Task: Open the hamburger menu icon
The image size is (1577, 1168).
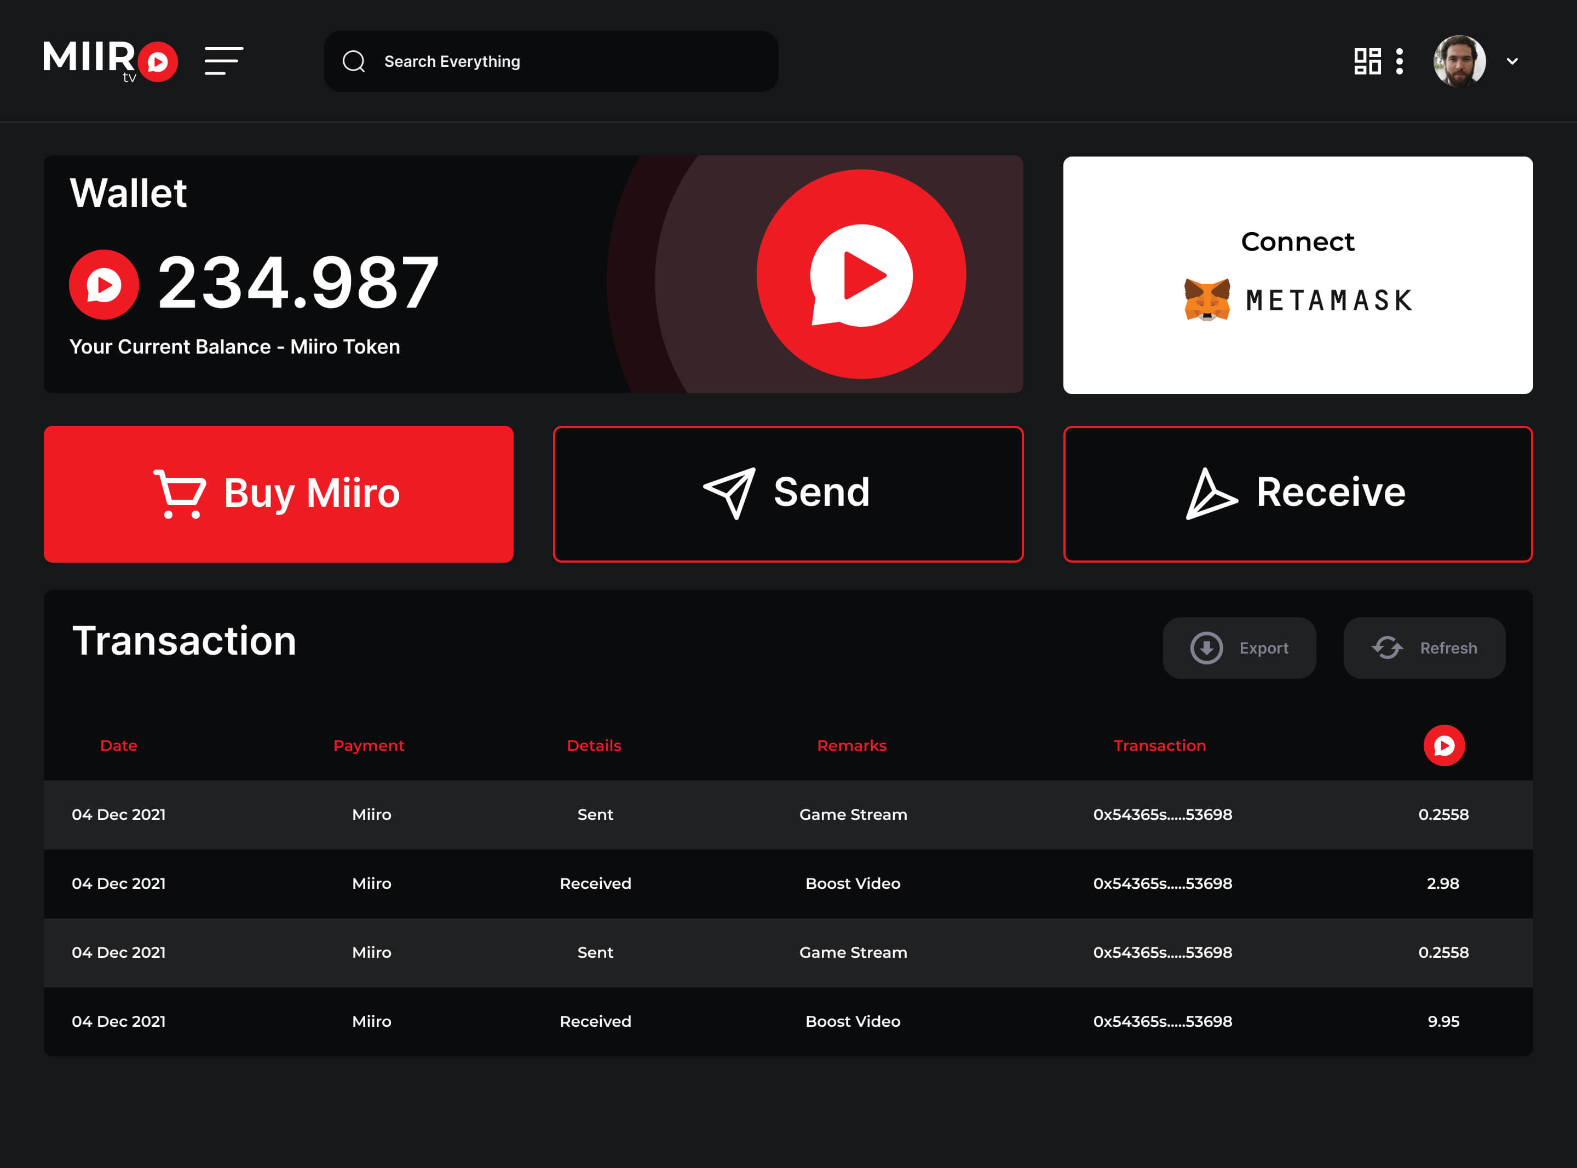Action: click(x=224, y=61)
